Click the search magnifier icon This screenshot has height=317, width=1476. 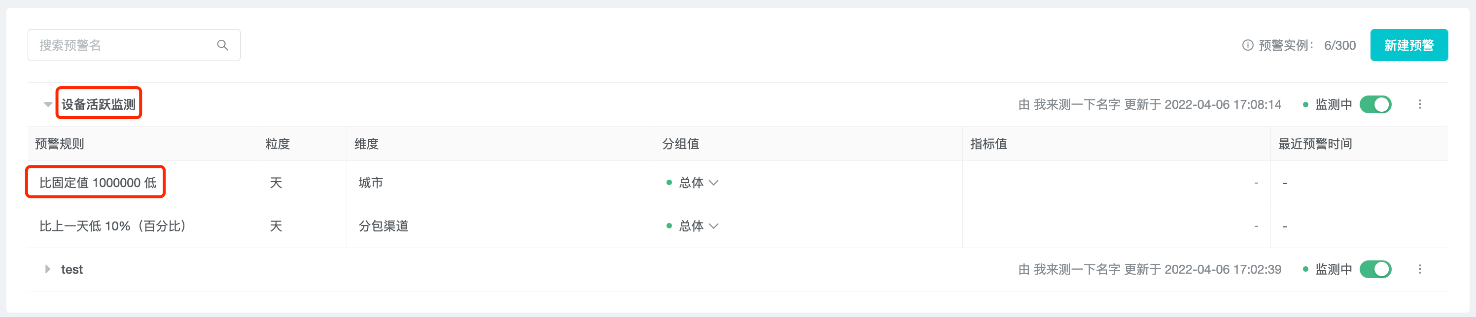point(222,44)
